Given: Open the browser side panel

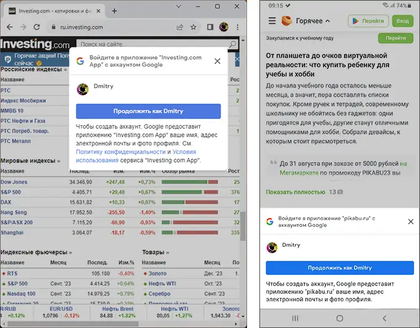Looking at the screenshot, I should [209, 27].
